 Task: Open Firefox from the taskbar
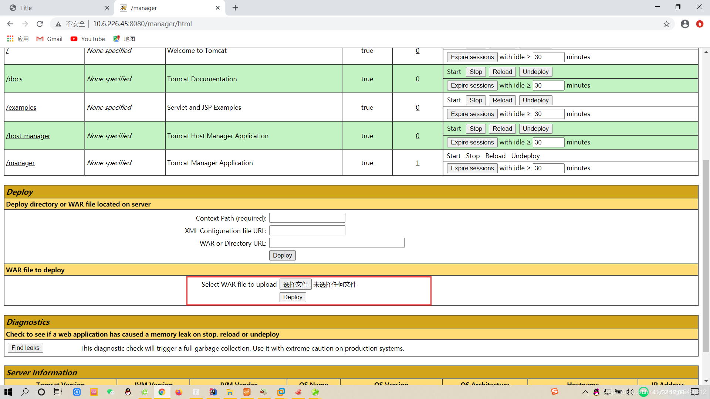point(179,392)
